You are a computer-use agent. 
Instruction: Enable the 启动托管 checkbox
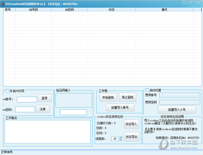coord(147,90)
